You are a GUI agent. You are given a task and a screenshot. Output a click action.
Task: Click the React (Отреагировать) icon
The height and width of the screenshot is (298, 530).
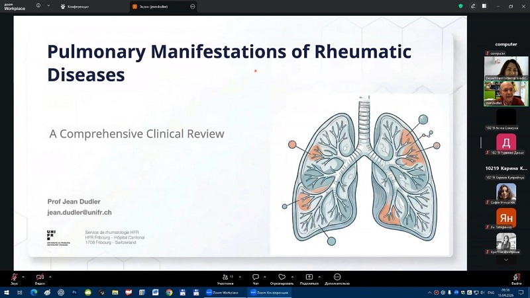pos(282,277)
